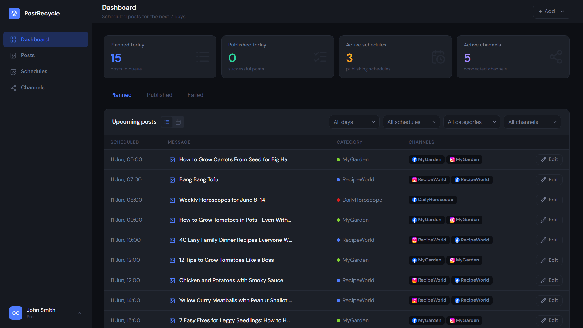Open Posts in the sidebar
The image size is (583, 328).
46,55
